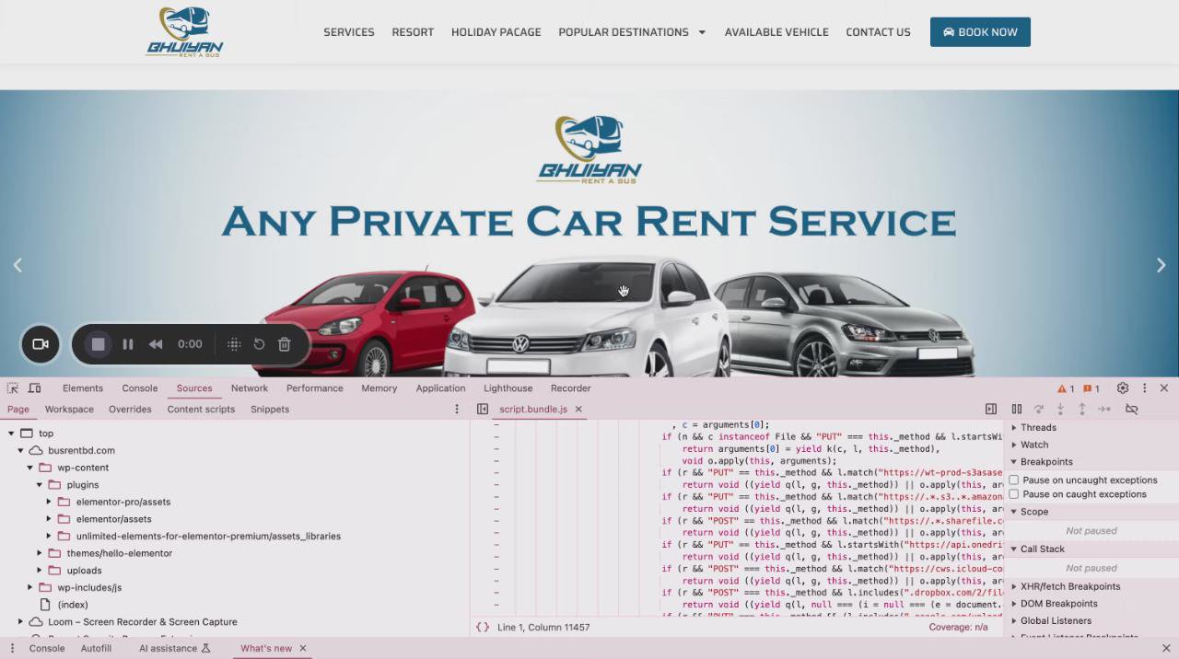Go to next slide arrow
This screenshot has height=659, width=1179.
1161,265
